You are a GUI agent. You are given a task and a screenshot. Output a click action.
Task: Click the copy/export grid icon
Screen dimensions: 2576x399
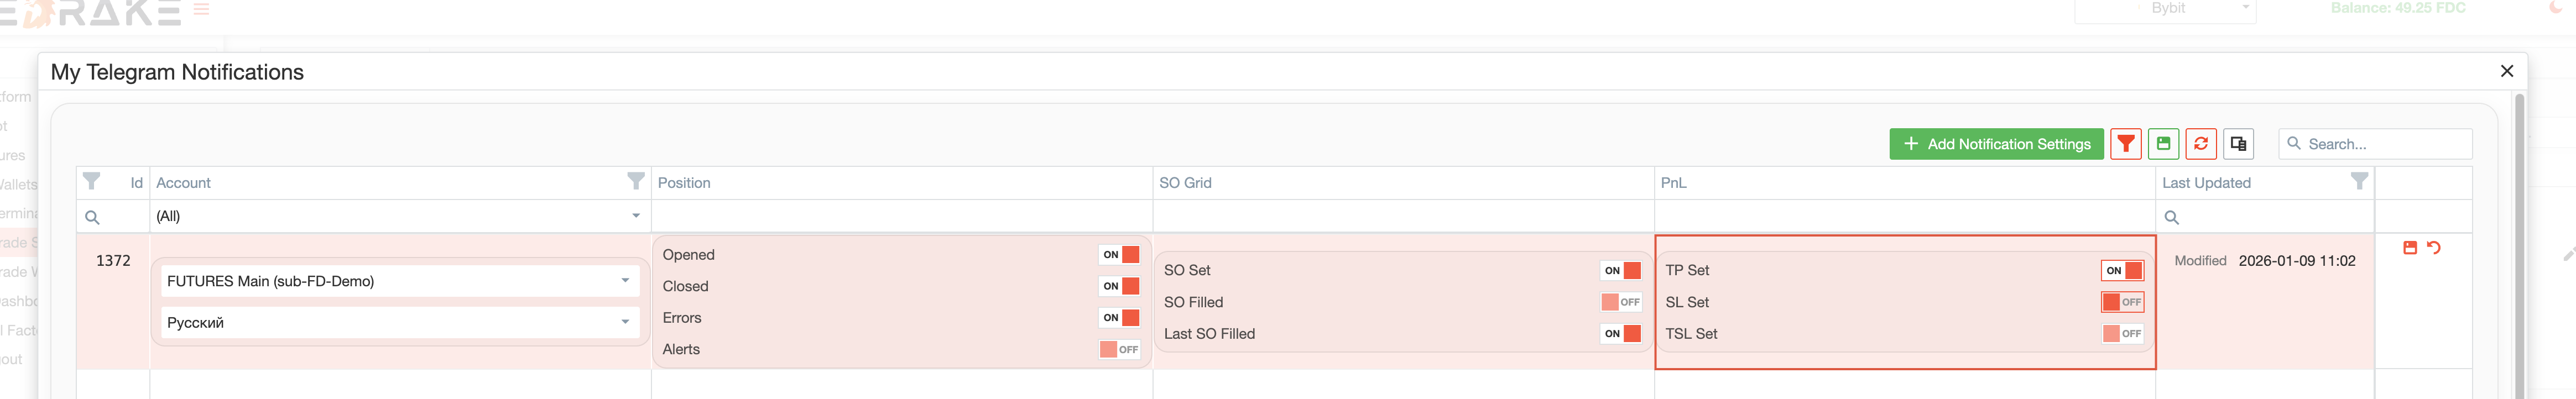2238,143
